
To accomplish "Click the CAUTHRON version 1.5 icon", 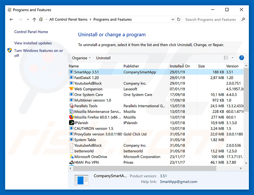I will click(x=71, y=128).
